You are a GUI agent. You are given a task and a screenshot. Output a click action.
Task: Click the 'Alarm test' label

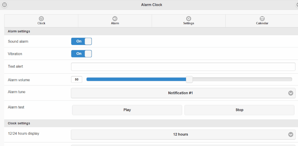coord(16,107)
